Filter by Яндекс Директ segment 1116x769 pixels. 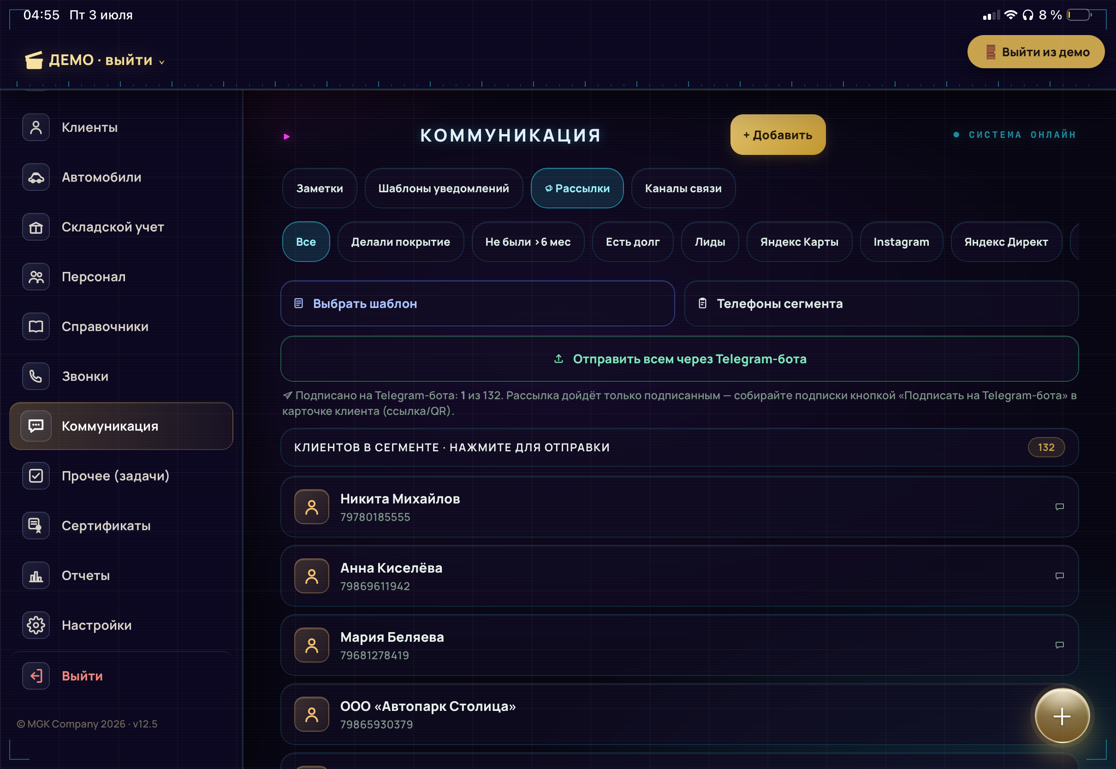pyautogui.click(x=1006, y=242)
